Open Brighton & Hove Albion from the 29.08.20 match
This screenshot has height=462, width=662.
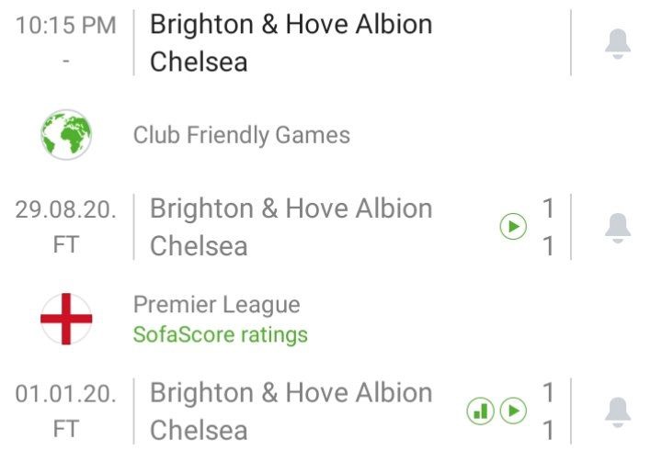click(x=291, y=208)
